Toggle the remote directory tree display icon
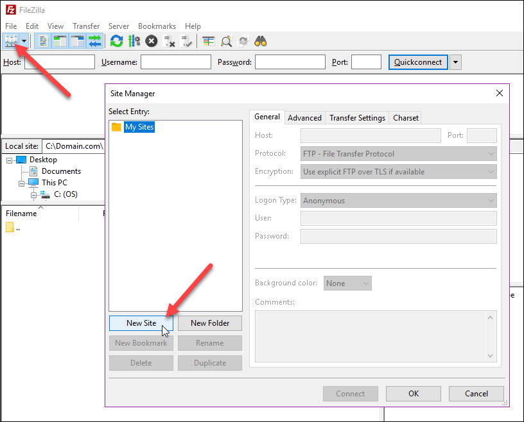The width and height of the screenshot is (524, 422). [x=78, y=41]
